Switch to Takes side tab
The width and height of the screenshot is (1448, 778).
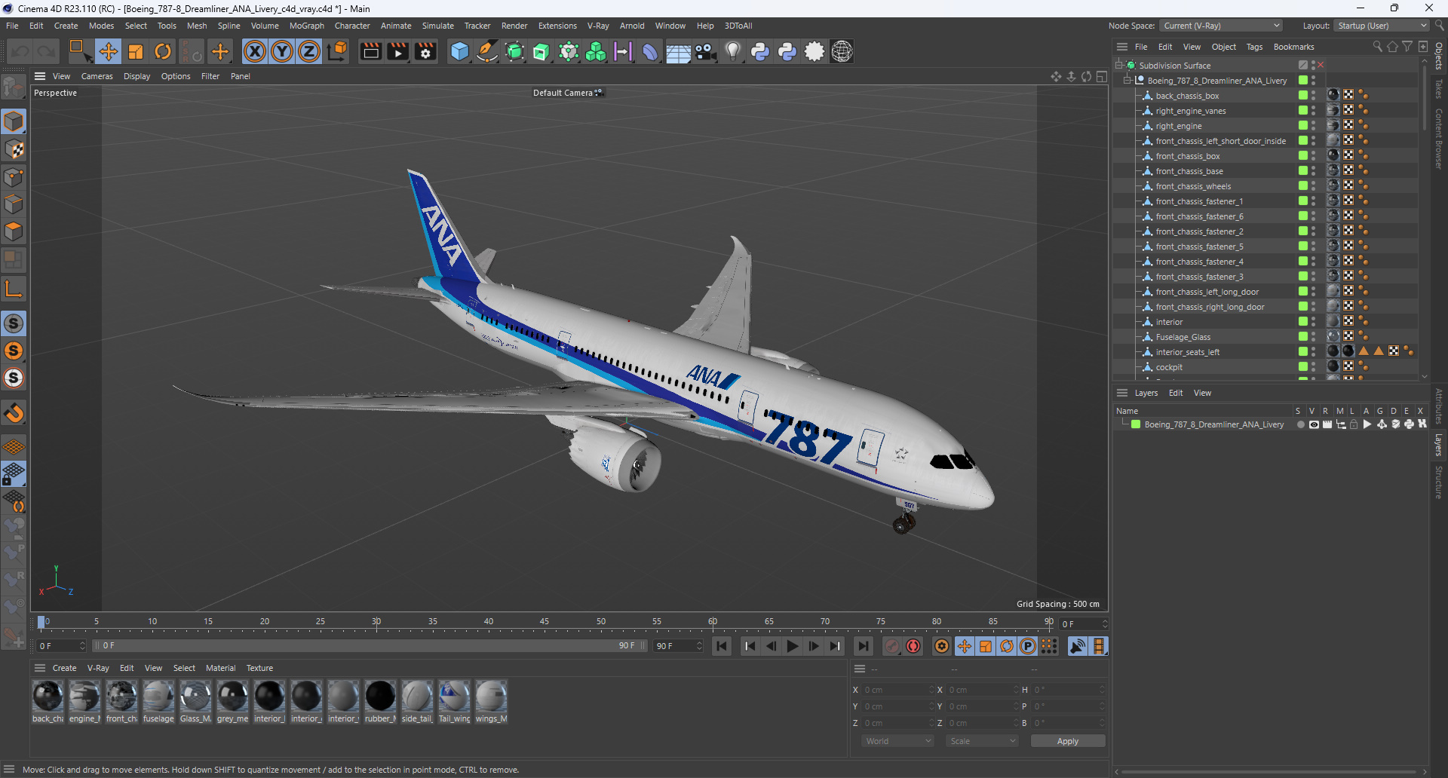(x=1439, y=89)
